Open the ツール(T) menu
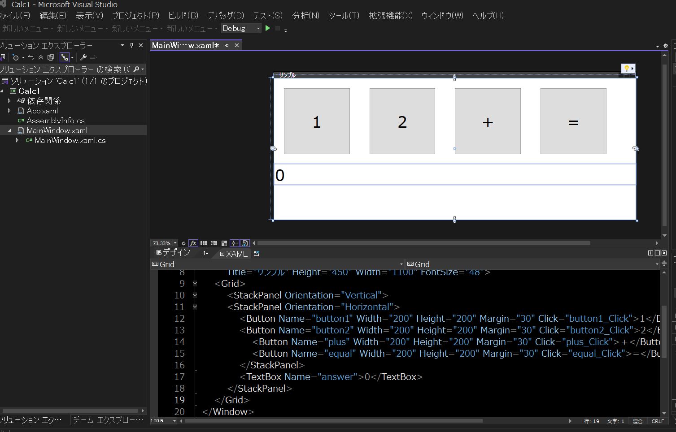676x432 pixels. pos(344,16)
